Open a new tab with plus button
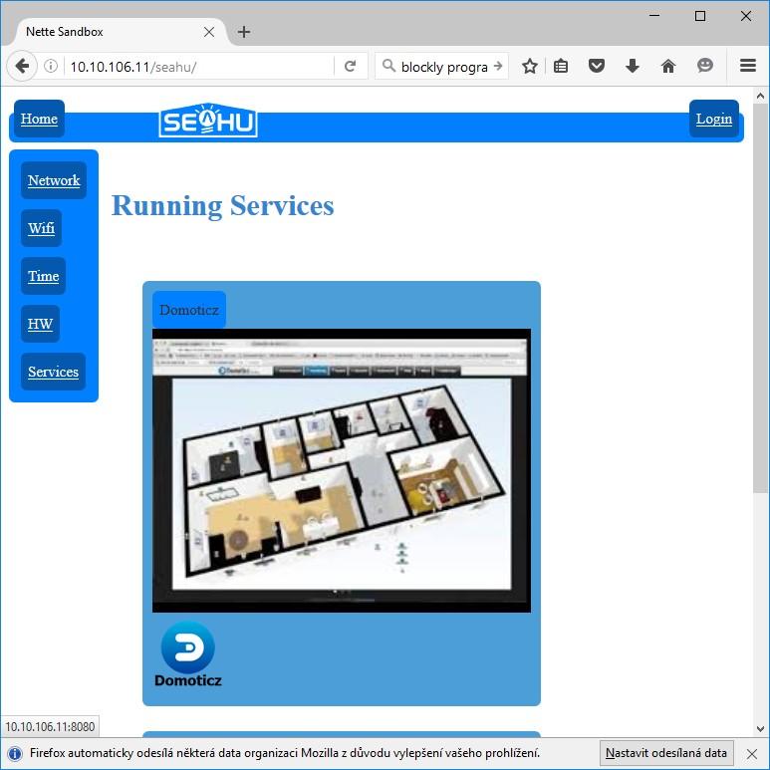The width and height of the screenshot is (770, 770). [244, 32]
